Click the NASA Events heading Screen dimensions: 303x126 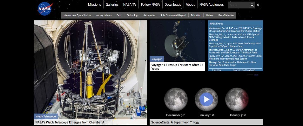216,24
